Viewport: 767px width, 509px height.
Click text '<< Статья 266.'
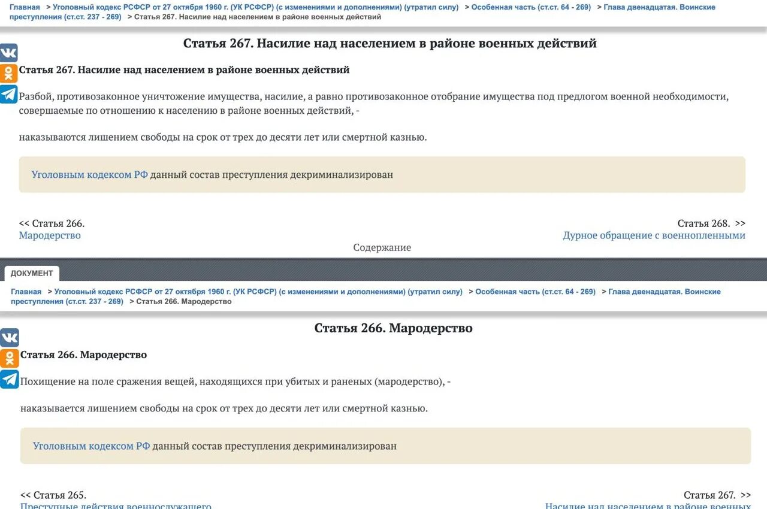[x=52, y=223]
